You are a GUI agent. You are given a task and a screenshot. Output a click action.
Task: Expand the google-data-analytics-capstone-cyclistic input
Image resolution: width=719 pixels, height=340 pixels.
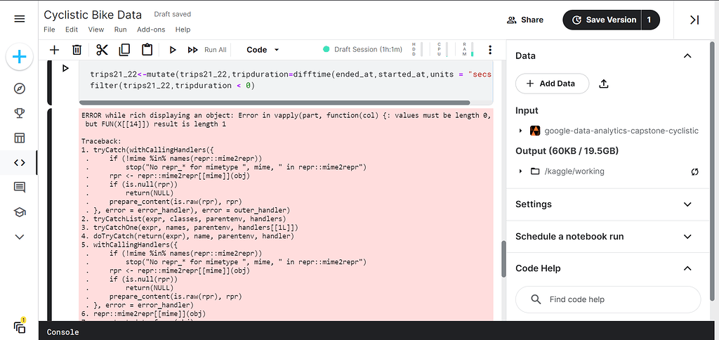tap(520, 131)
